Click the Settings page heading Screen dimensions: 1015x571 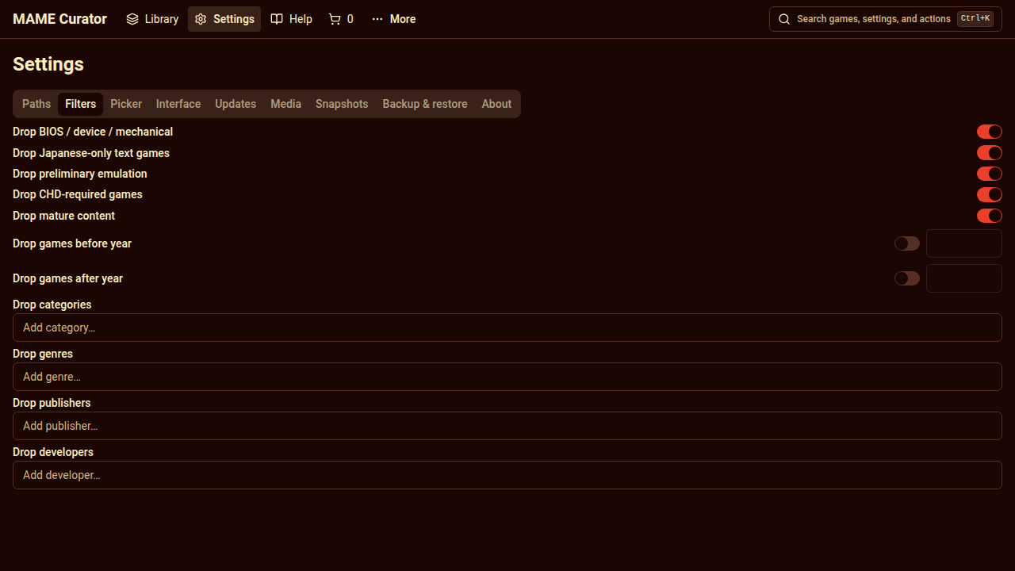(x=48, y=64)
